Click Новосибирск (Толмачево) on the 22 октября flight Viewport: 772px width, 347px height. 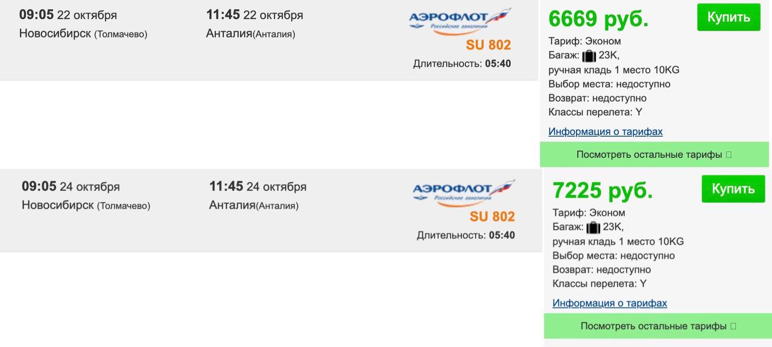pos(83,34)
